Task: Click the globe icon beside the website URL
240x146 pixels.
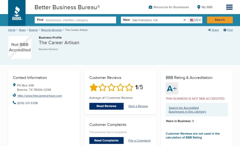Action: [x=14, y=95]
